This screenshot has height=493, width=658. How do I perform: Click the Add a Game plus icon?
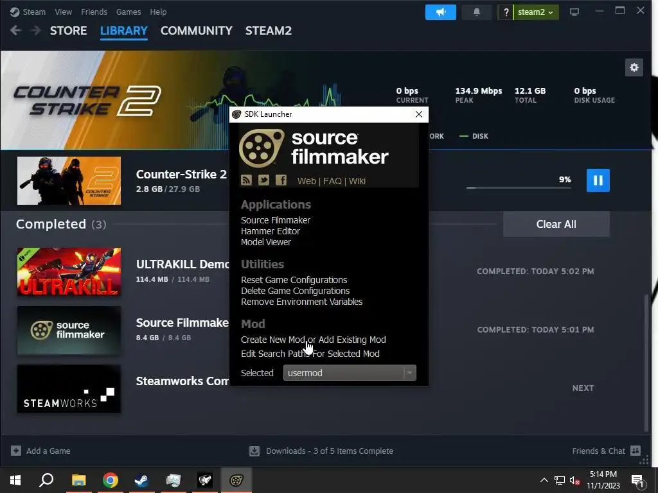[16, 451]
